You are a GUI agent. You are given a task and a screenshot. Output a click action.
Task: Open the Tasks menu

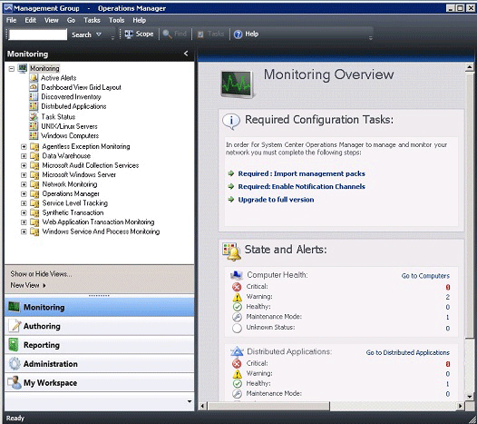[92, 20]
